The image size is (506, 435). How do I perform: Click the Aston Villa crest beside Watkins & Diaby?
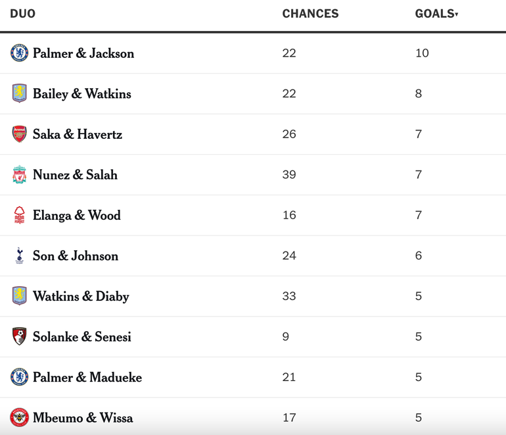(19, 296)
